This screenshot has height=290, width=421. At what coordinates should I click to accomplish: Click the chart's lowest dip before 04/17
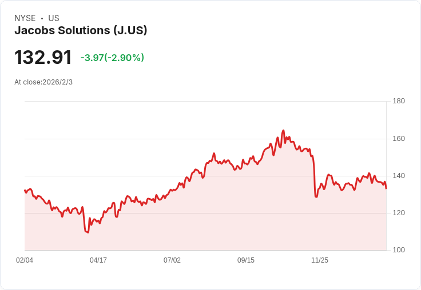pos(88,232)
